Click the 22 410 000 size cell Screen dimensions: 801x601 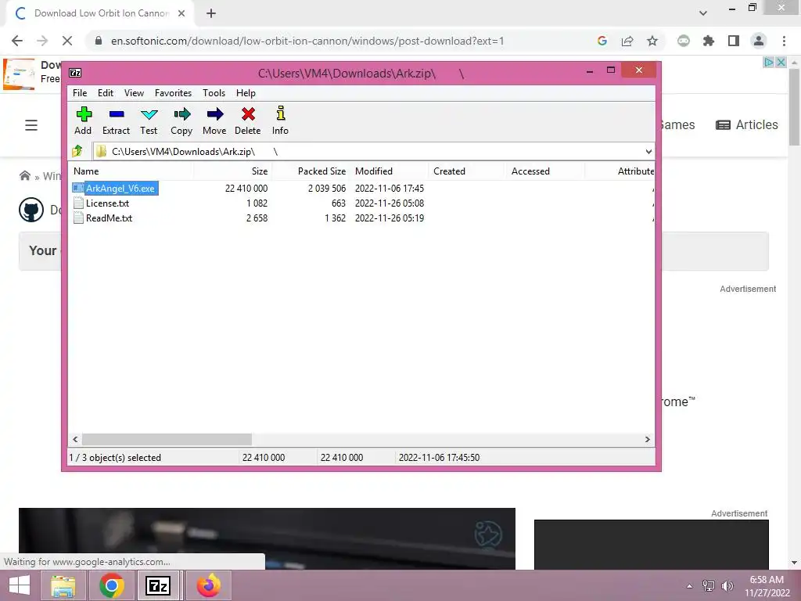(x=246, y=188)
